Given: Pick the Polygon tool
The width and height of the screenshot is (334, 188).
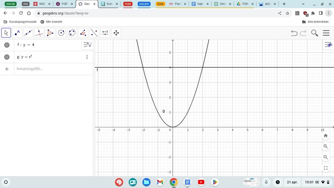Looking at the screenshot, I should point(50,33).
